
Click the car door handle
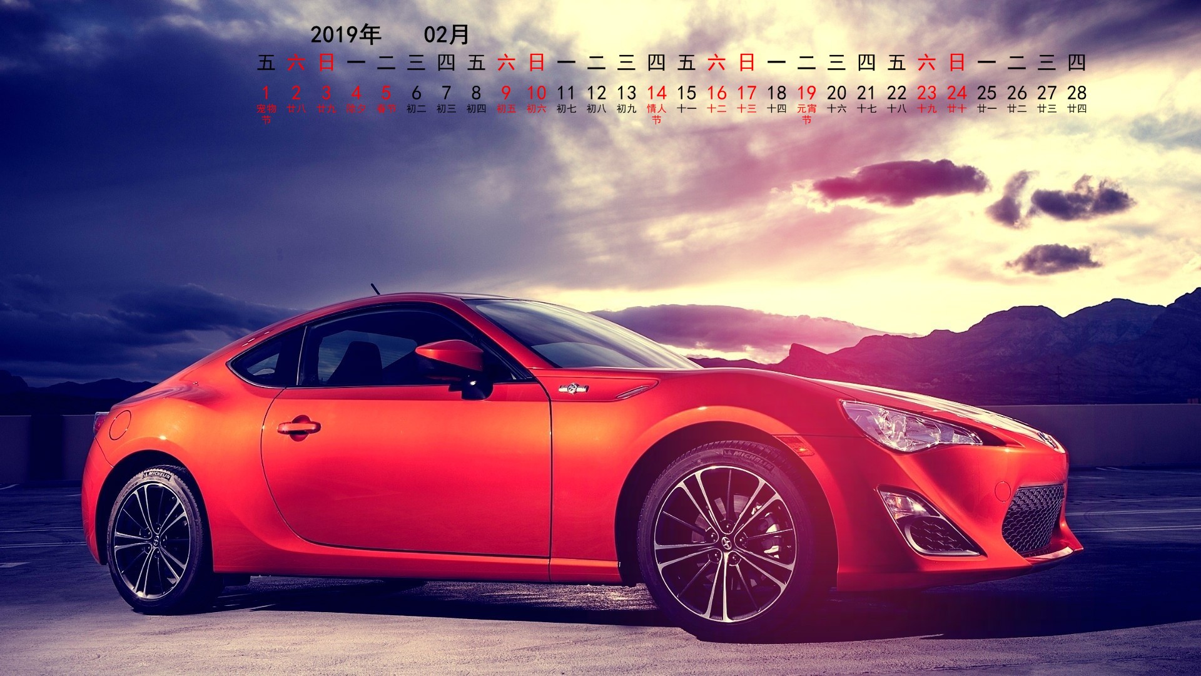[x=298, y=428]
